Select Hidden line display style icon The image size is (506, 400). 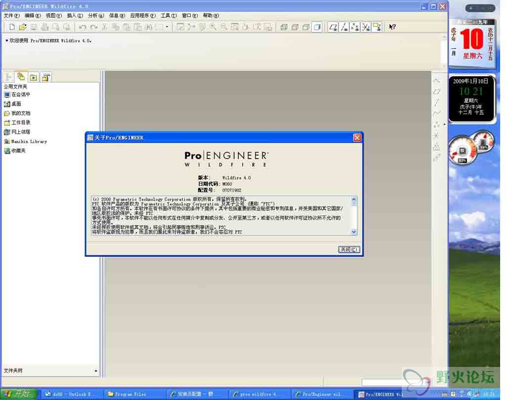(295, 27)
